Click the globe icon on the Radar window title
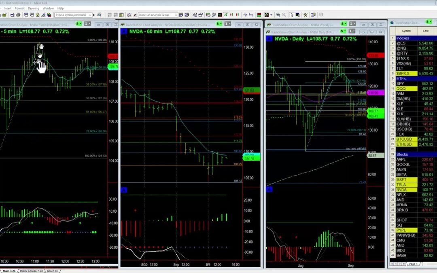This screenshot has width=437, height=273. click(392, 23)
